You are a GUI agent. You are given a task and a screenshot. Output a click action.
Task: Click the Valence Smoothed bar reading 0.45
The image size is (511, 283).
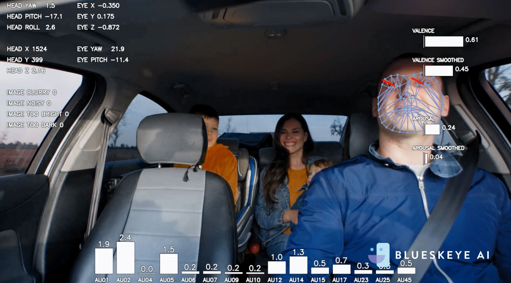tap(439, 71)
